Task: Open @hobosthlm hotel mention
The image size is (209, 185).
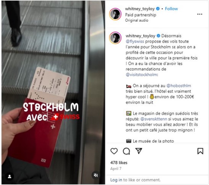Action: pos(179,85)
